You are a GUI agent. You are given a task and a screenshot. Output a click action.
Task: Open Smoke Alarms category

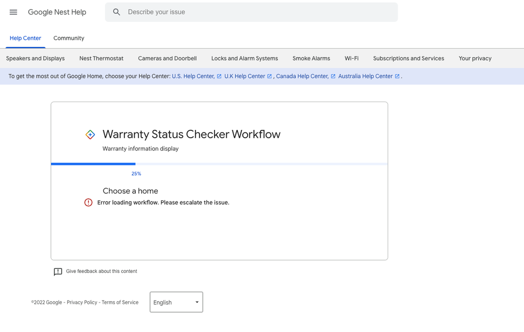click(x=312, y=59)
